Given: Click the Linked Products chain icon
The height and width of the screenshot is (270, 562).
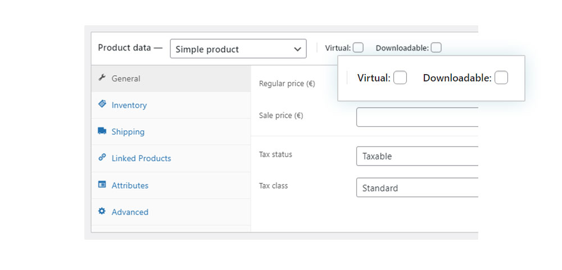Looking at the screenshot, I should [x=102, y=157].
